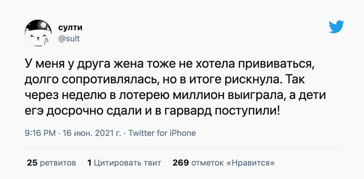
Task: Open the profile via the name султи
Action: (70, 28)
